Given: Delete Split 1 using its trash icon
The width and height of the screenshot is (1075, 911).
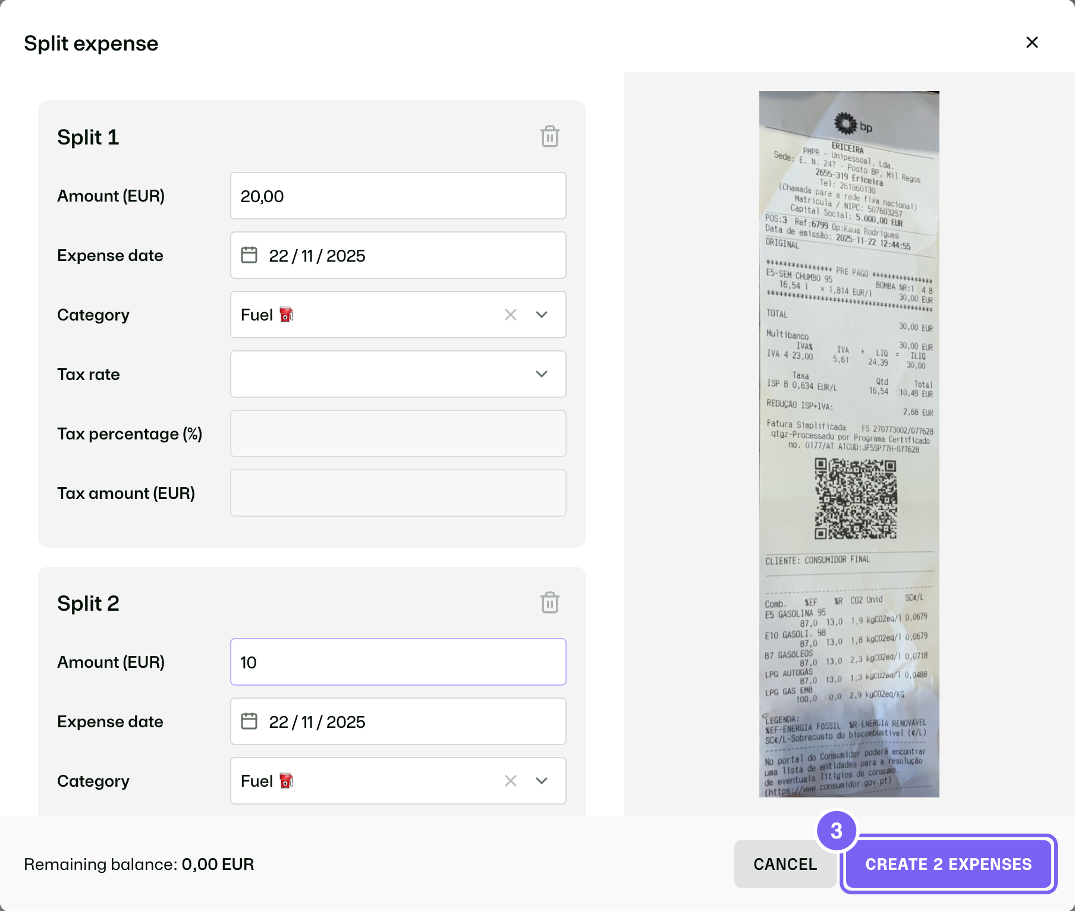Looking at the screenshot, I should pyautogui.click(x=550, y=136).
